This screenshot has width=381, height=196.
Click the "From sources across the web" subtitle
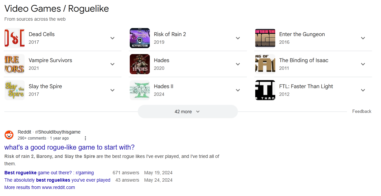(35, 19)
